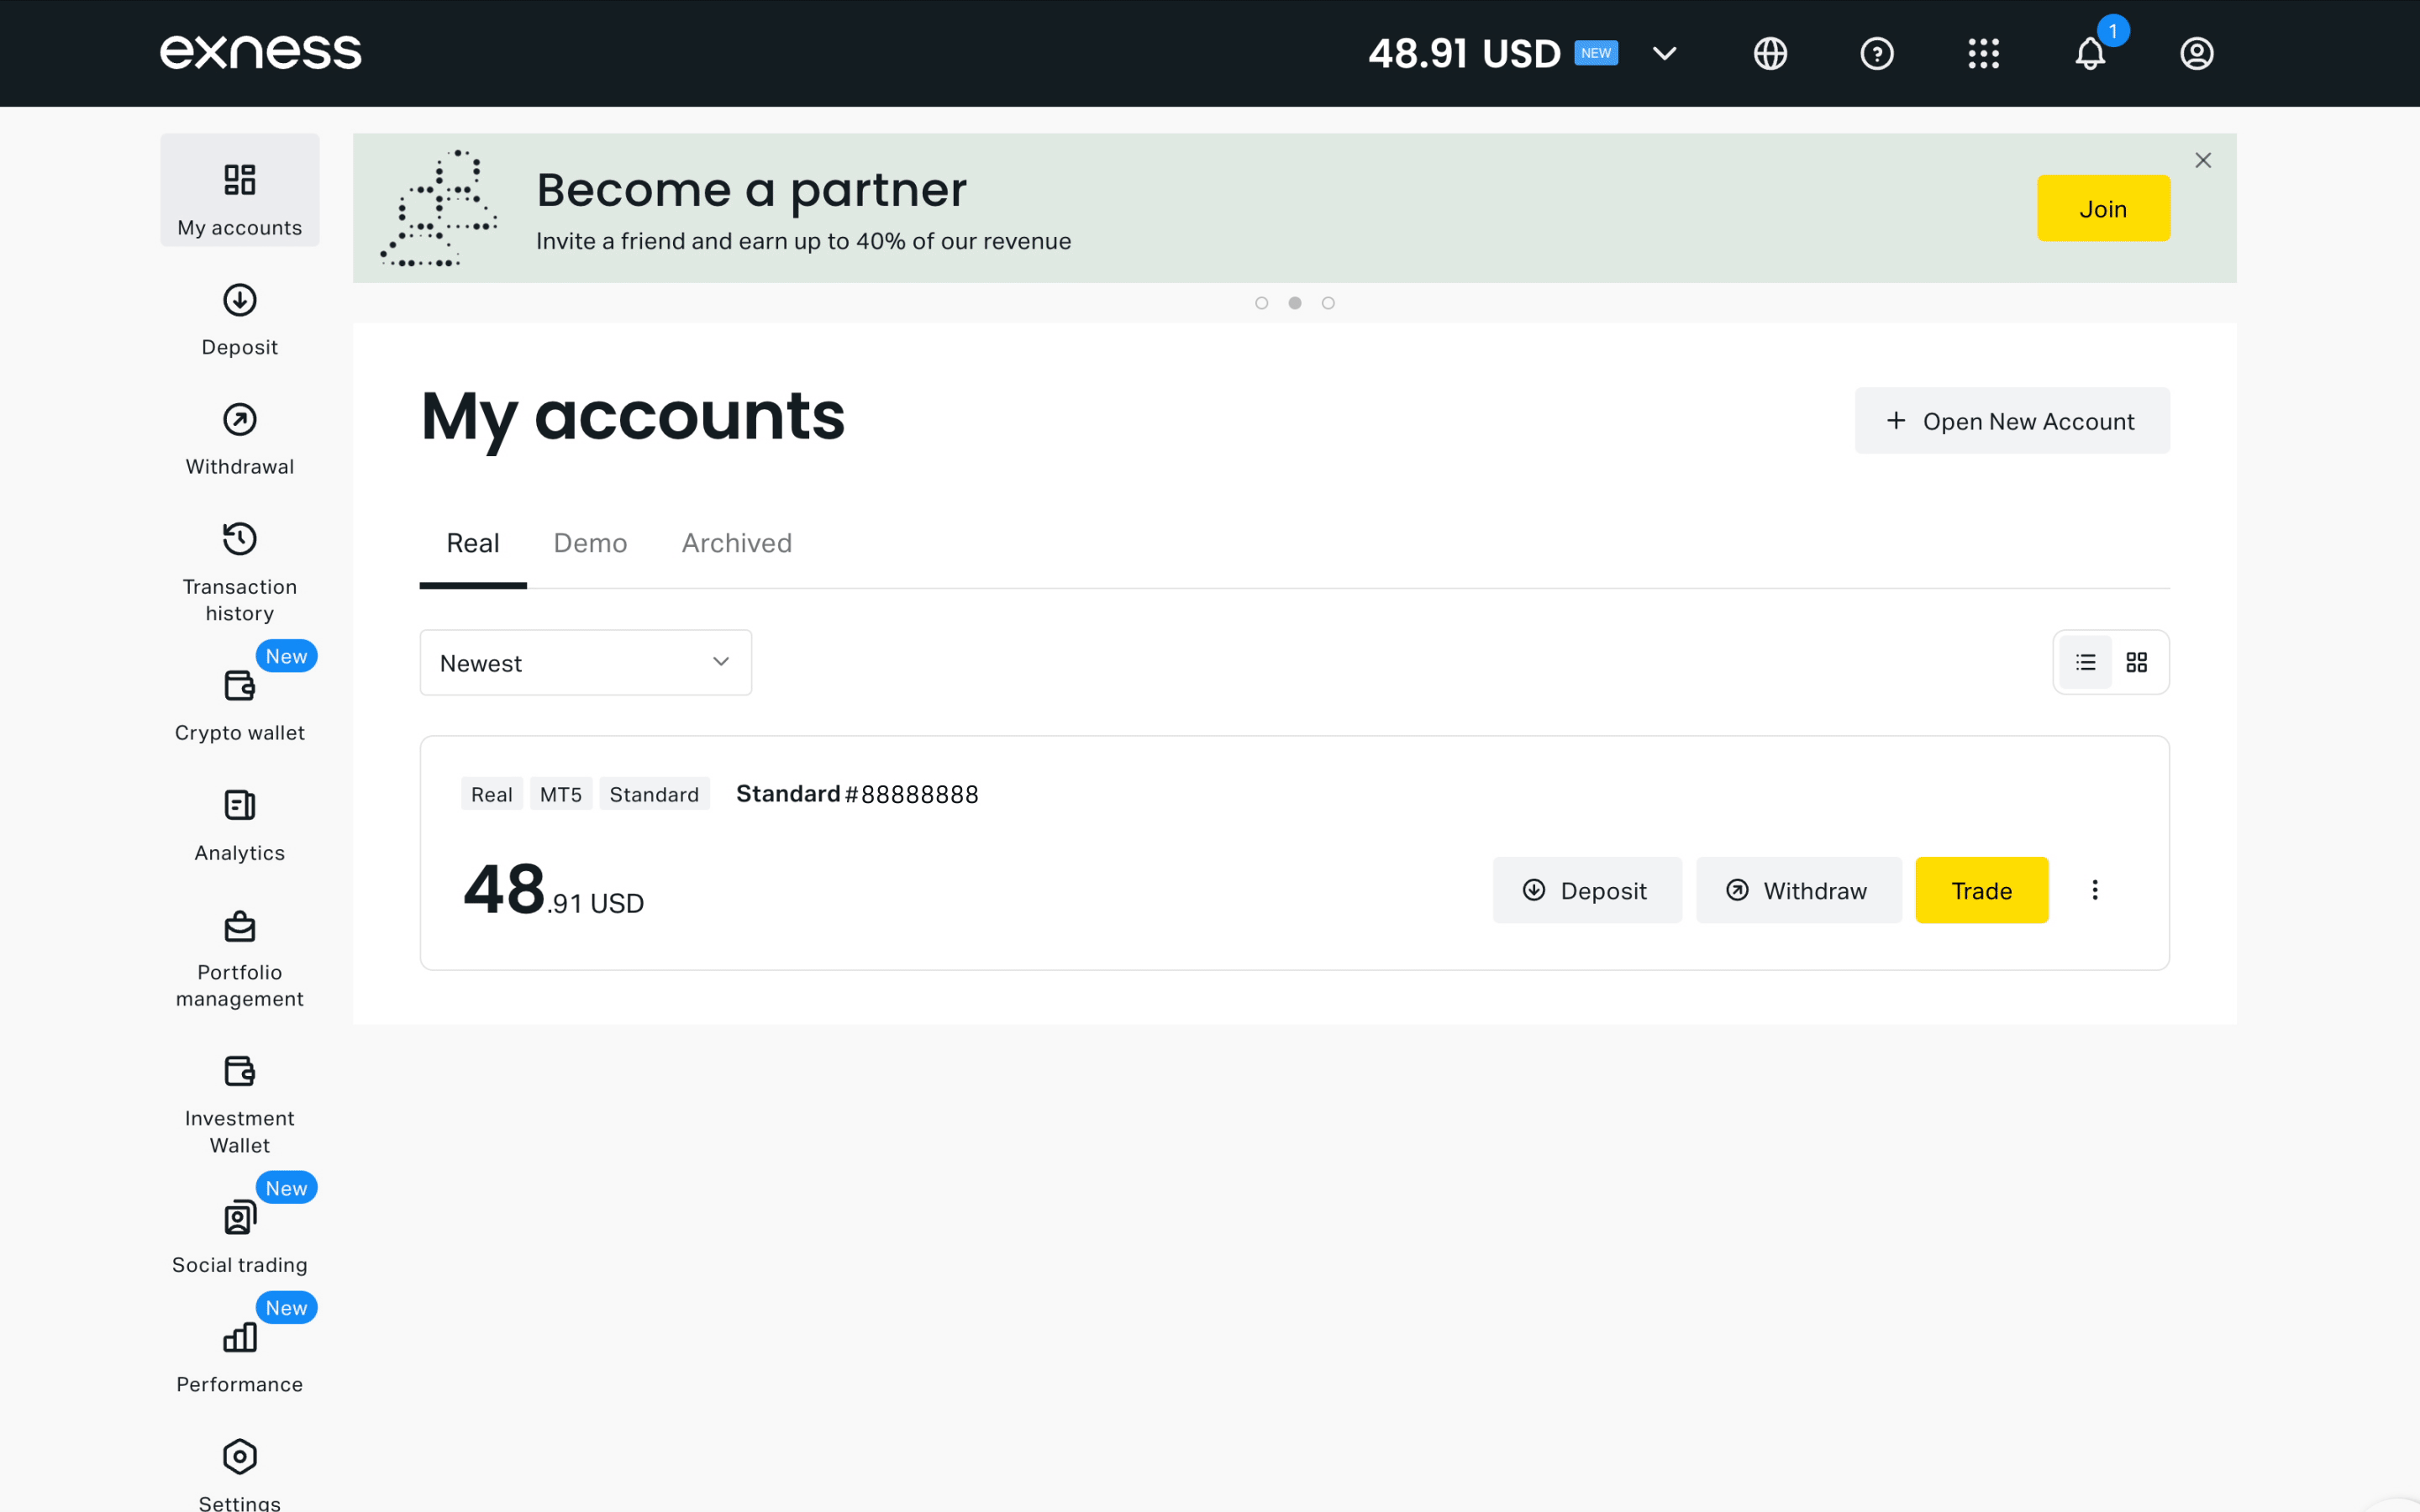Viewport: 2420px width, 1512px height.
Task: Open the help question mark icon
Action: (x=1877, y=53)
